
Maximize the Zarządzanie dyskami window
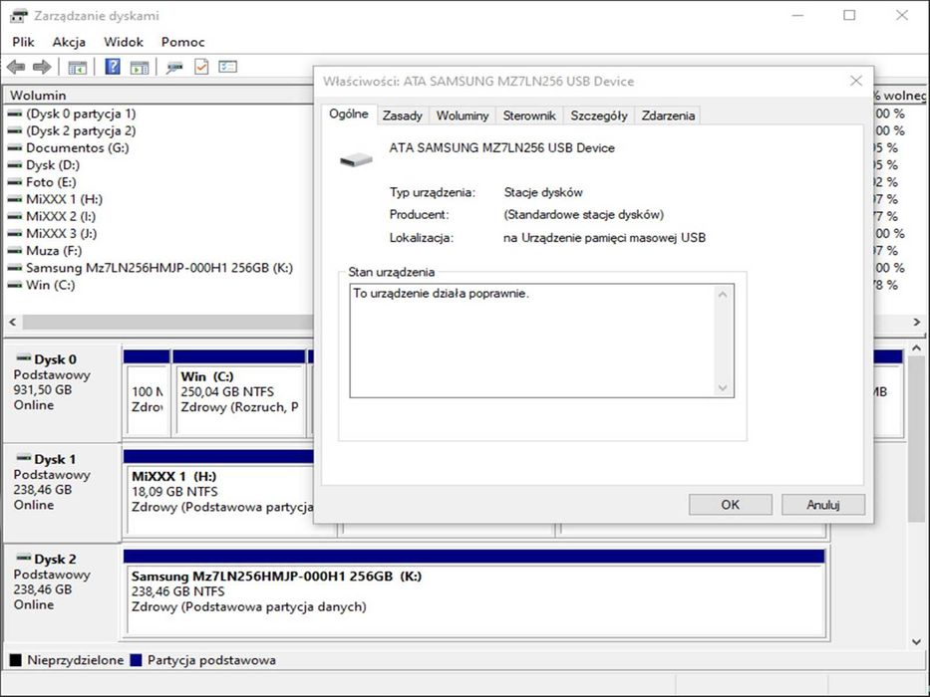tap(849, 15)
